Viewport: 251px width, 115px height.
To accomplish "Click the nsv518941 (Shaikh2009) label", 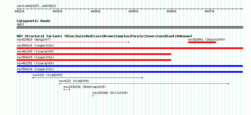I will [x=206, y=39].
